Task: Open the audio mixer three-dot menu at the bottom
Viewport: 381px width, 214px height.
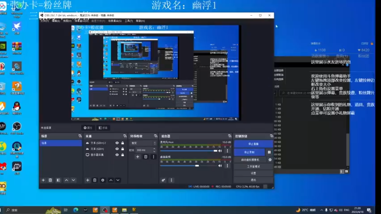Action: tap(171, 180)
